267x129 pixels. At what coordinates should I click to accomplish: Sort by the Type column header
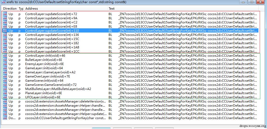[21, 9]
